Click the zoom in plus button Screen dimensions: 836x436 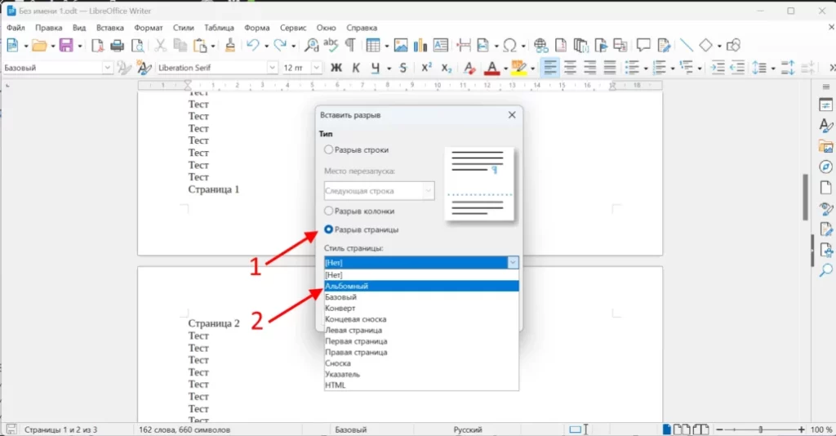coord(802,429)
